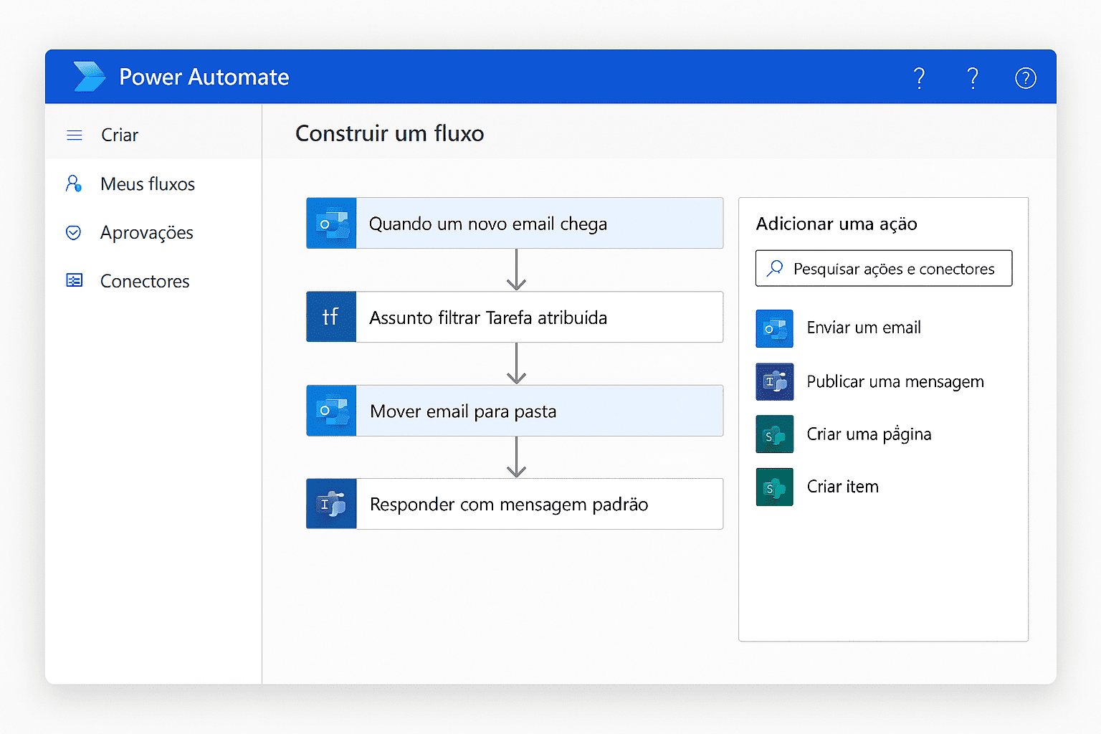The height and width of the screenshot is (734, 1101).
Task: Click the Outlook icon beside Enviar um email
Action: point(774,328)
